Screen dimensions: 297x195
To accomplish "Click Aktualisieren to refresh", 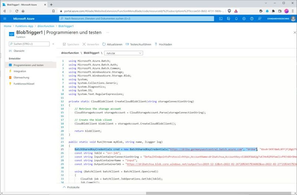I will click(112, 44).
